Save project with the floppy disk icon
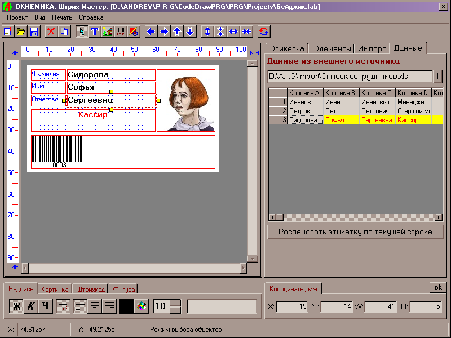The height and width of the screenshot is (338, 451). point(34,32)
